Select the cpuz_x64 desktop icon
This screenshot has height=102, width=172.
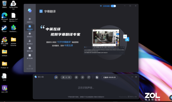point(4,89)
